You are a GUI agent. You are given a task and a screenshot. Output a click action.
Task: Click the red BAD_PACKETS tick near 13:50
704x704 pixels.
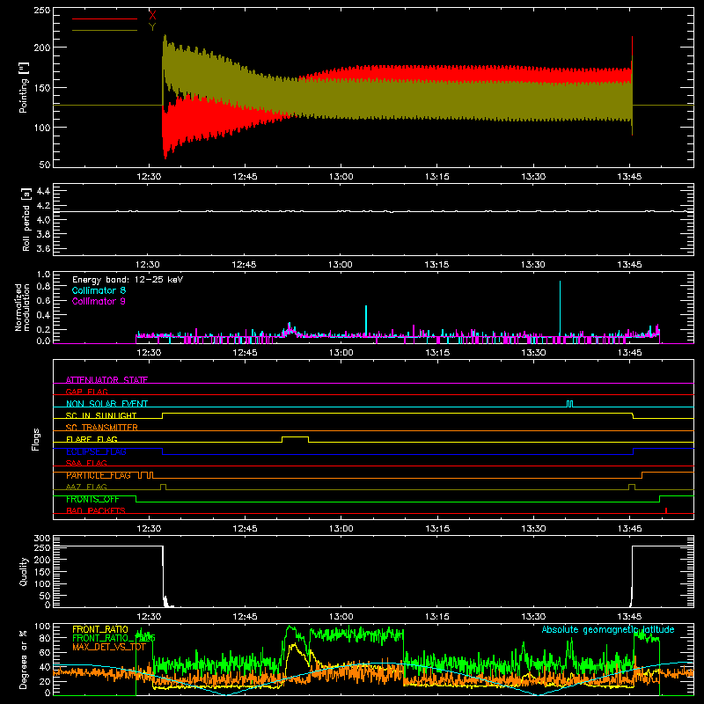point(666,510)
